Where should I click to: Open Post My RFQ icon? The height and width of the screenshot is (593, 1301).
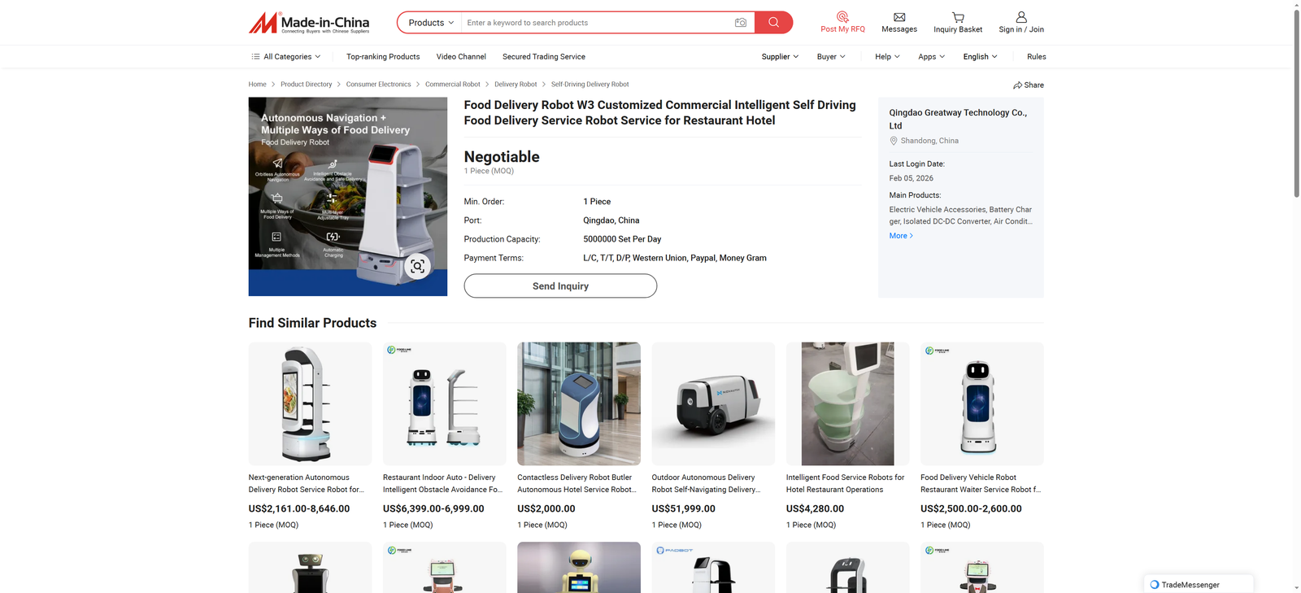pyautogui.click(x=842, y=17)
